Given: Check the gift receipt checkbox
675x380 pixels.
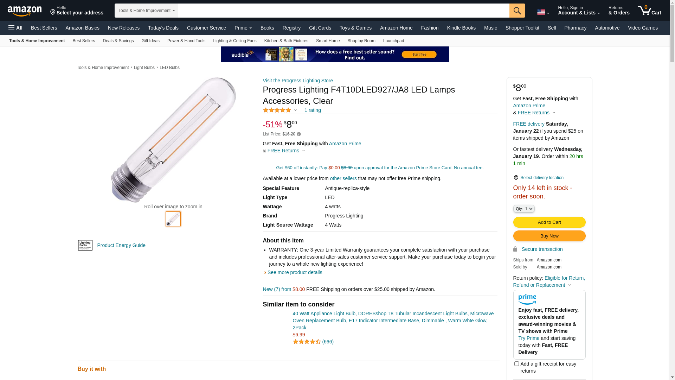Looking at the screenshot, I should click(516, 363).
